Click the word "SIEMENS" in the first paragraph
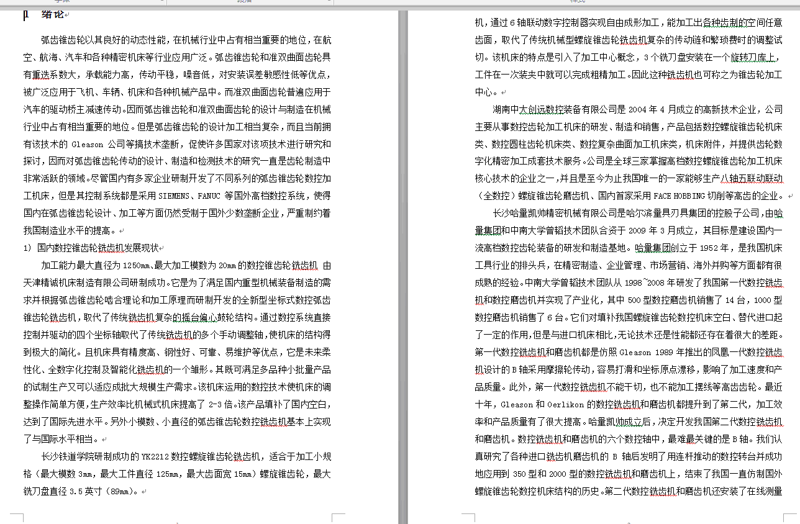The width and height of the screenshot is (800, 524). (175, 196)
